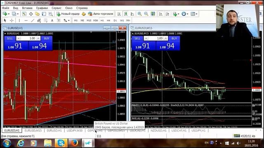Open the Market Watch panel icon
The width and height of the screenshot is (264, 148).
[24, 14]
